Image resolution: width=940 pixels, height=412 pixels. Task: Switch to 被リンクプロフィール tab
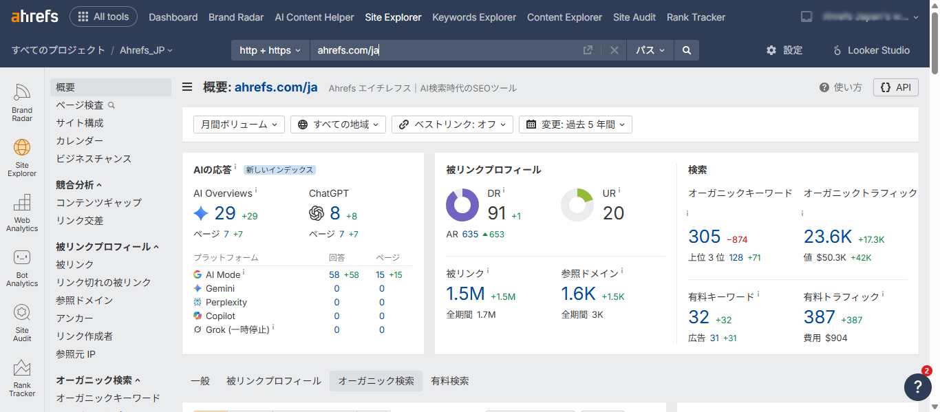(274, 381)
